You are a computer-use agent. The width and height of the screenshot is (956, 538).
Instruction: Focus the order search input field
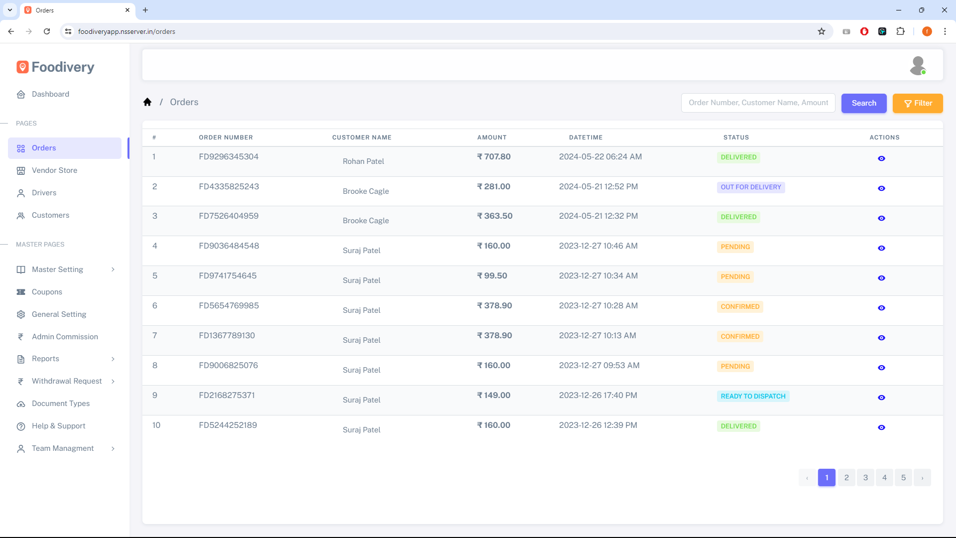(758, 103)
